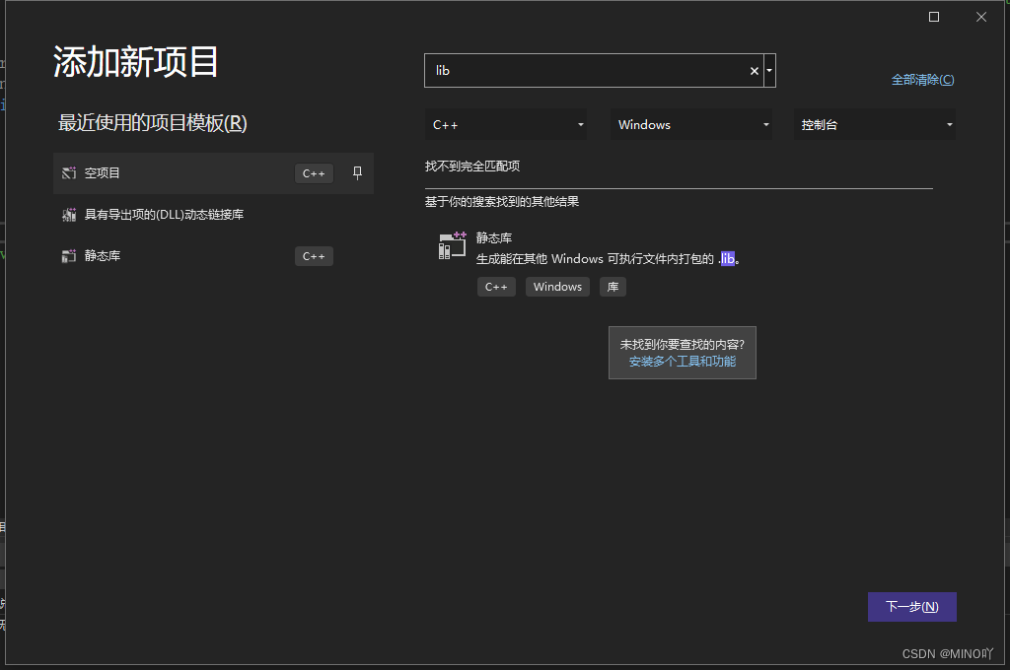Click the 静态库 icon in recent templates
The height and width of the screenshot is (670, 1010).
68,255
